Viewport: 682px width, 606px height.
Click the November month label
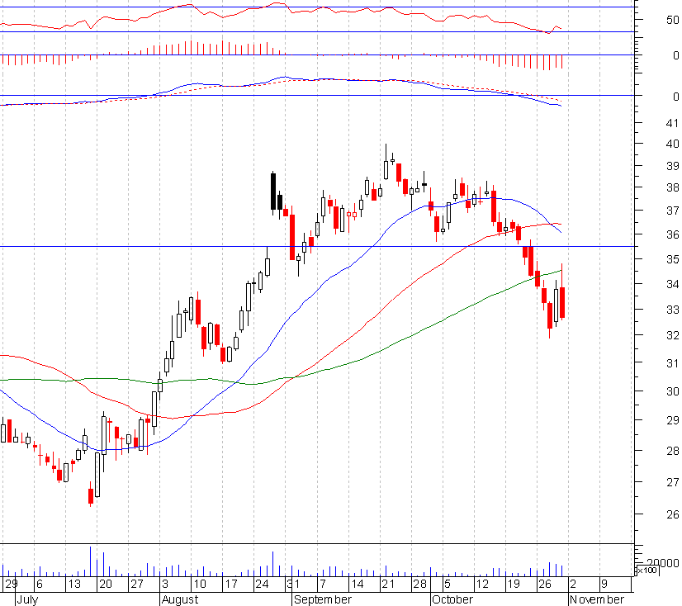point(597,599)
